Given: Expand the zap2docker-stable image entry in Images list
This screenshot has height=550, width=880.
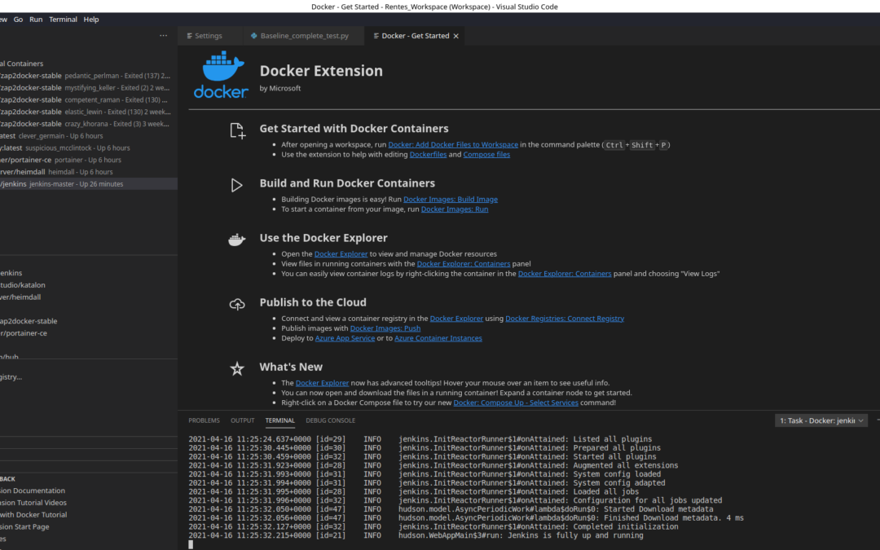Looking at the screenshot, I should click(x=89, y=322).
